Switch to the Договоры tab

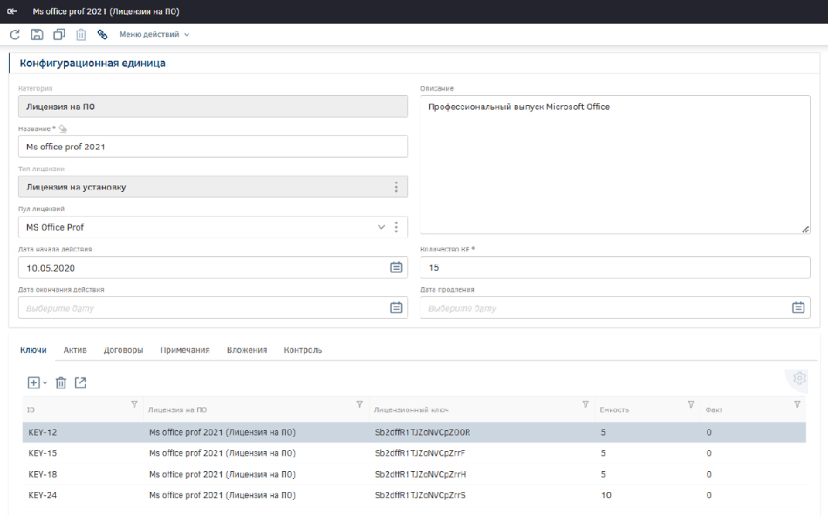pyautogui.click(x=124, y=350)
